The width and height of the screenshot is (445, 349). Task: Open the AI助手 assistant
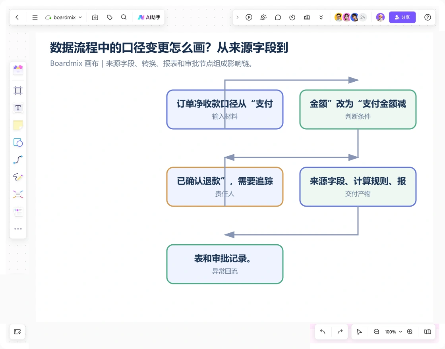tap(149, 17)
